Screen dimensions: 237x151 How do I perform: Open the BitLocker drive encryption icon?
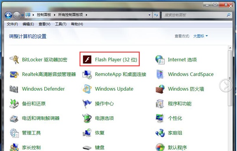pos(14,60)
